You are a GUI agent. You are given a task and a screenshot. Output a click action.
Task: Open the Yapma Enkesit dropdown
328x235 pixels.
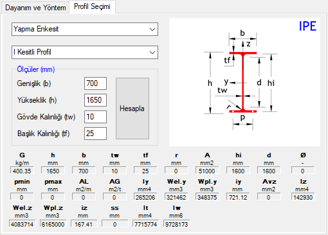(x=85, y=29)
